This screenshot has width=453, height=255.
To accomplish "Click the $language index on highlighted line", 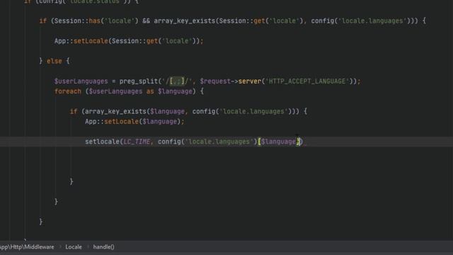I will [x=278, y=142].
